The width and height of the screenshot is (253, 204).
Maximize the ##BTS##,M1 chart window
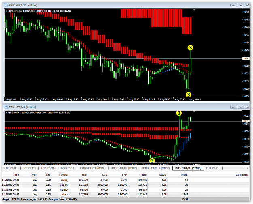[x=241, y=107]
